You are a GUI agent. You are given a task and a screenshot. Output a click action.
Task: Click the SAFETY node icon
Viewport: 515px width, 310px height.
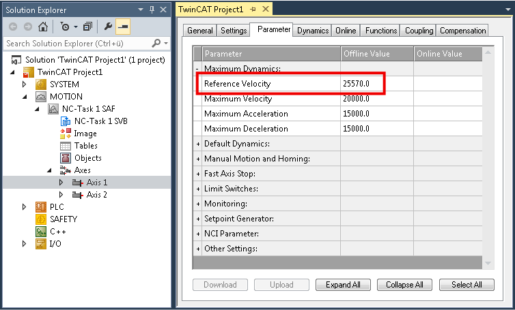41,219
